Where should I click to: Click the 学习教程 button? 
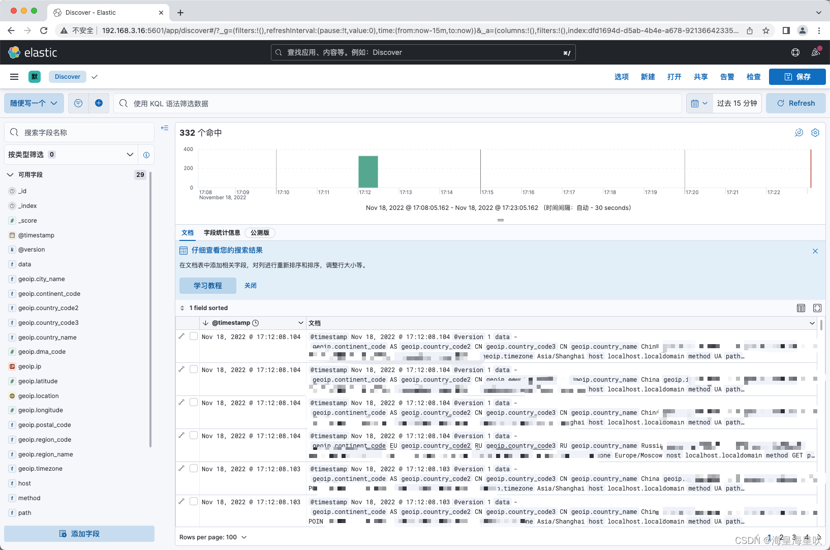(208, 286)
